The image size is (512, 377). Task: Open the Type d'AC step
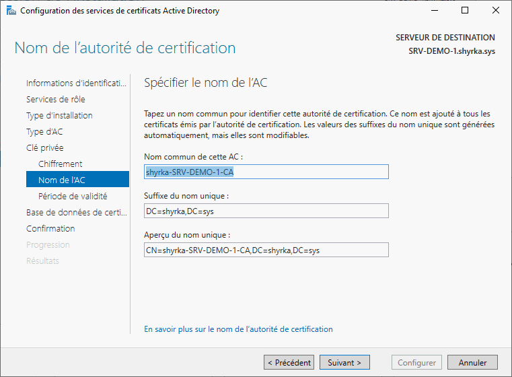click(x=44, y=132)
